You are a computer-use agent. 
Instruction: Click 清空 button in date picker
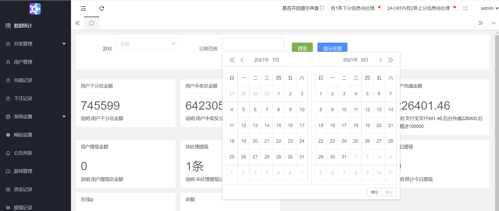[374, 192]
